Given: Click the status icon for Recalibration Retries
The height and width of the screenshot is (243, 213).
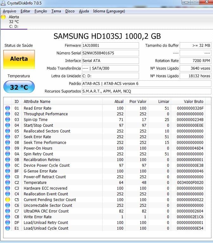Looking at the screenshot, I should tap(8, 159).
